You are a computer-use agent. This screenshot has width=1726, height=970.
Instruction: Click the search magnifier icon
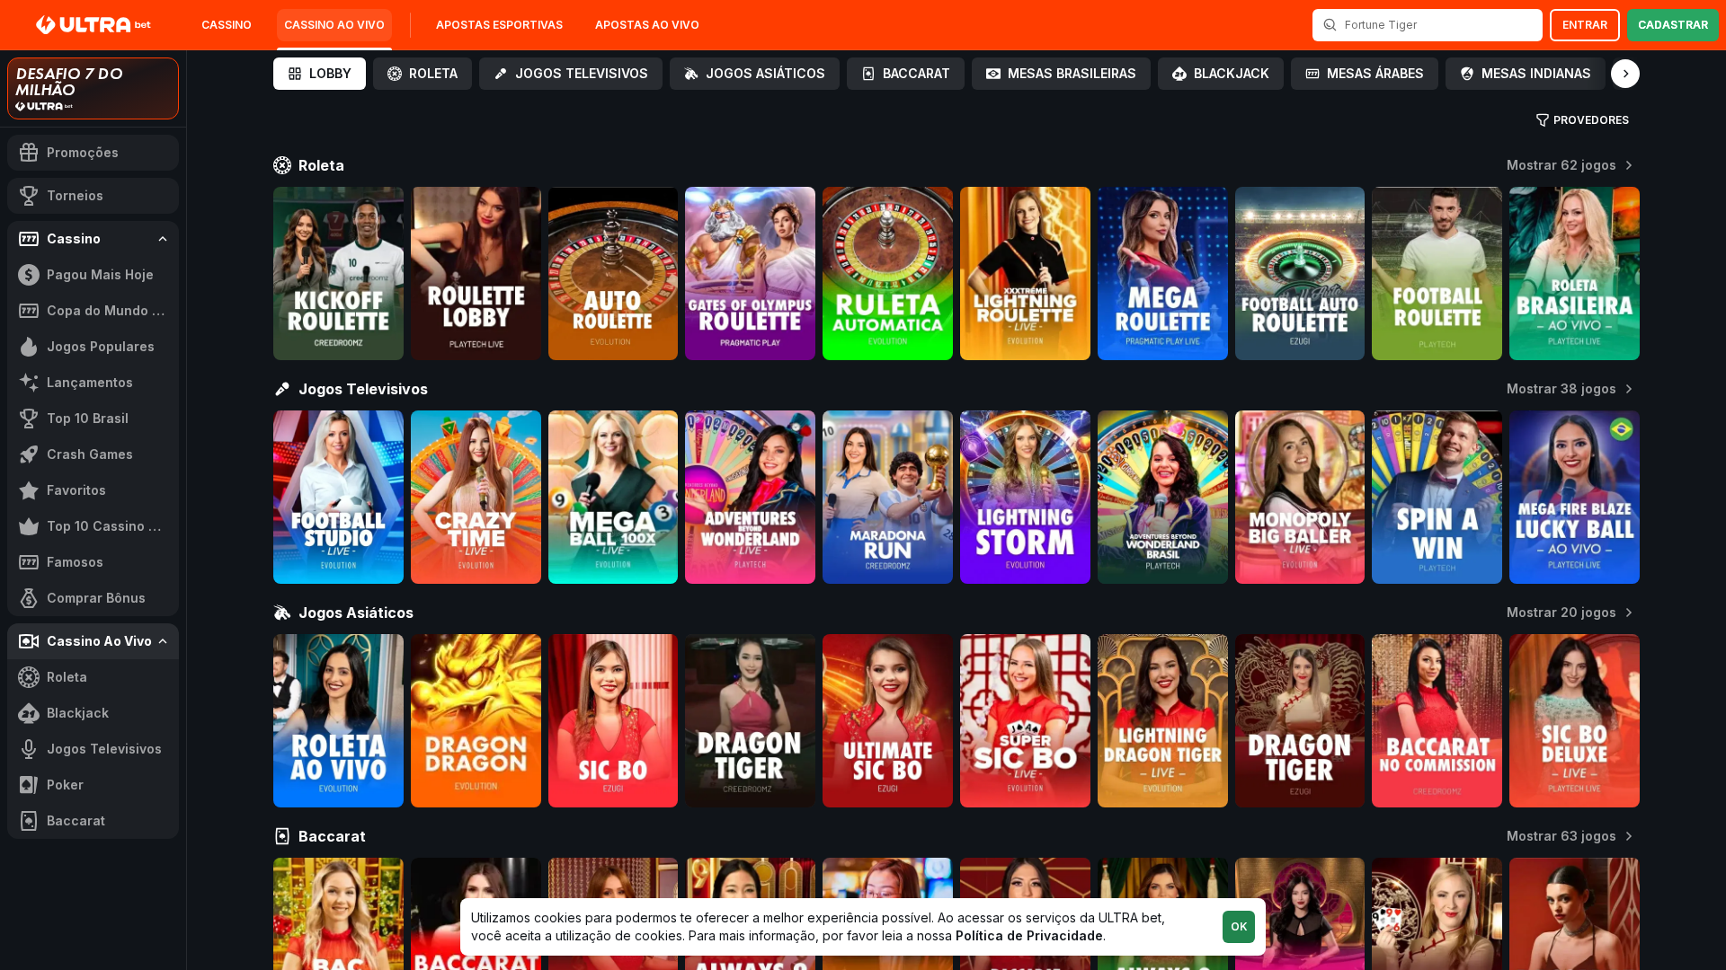(x=1330, y=25)
